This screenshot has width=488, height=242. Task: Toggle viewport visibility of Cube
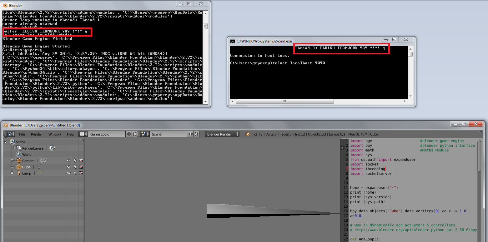pos(69,167)
